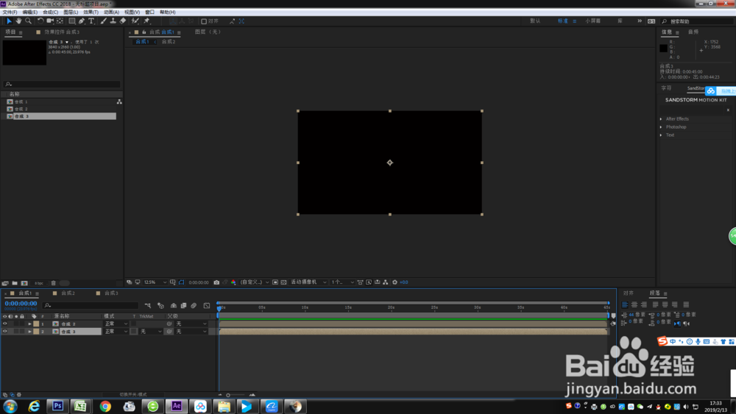
Task: Open blend mode dropdown for layer 合成 2
Action: point(116,324)
